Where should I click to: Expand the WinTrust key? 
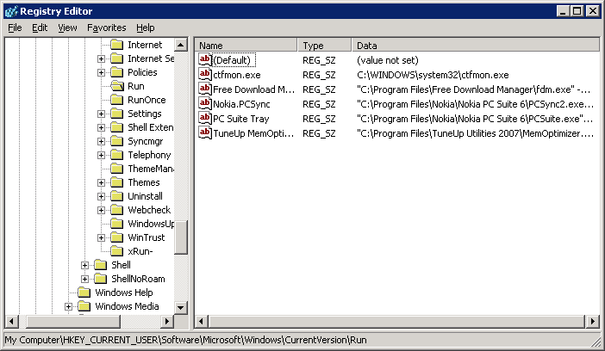click(101, 237)
